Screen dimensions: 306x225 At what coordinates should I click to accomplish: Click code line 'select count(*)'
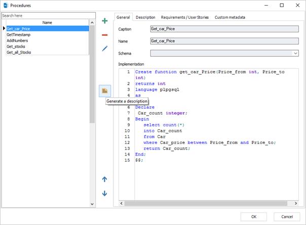164,125
